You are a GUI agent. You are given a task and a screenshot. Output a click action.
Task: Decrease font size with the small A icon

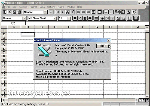pyautogui.click(x=72, y=12)
